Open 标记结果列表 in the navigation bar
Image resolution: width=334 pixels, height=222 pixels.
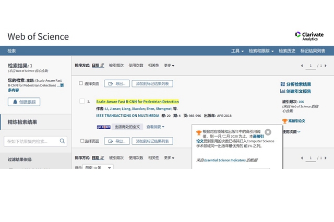coord(313,51)
